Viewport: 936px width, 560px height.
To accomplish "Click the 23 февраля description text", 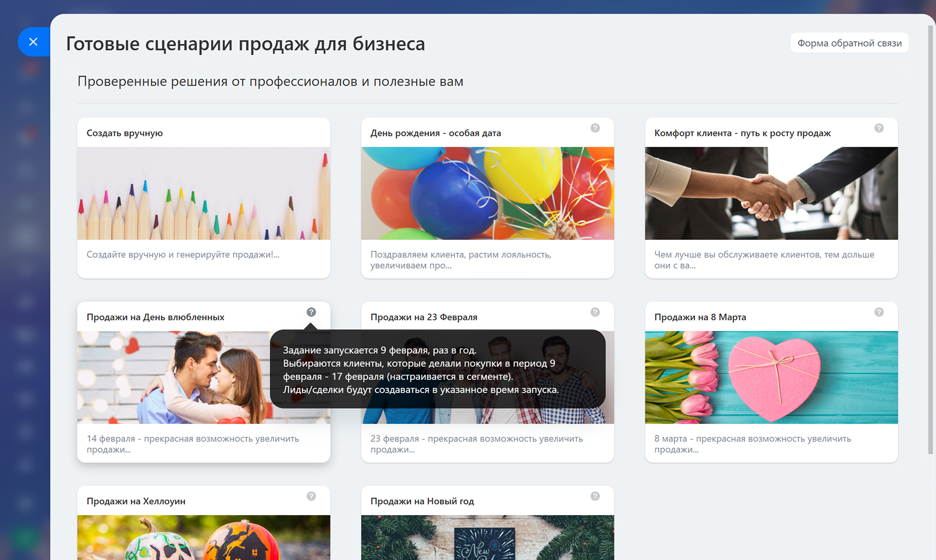I will pos(477,444).
